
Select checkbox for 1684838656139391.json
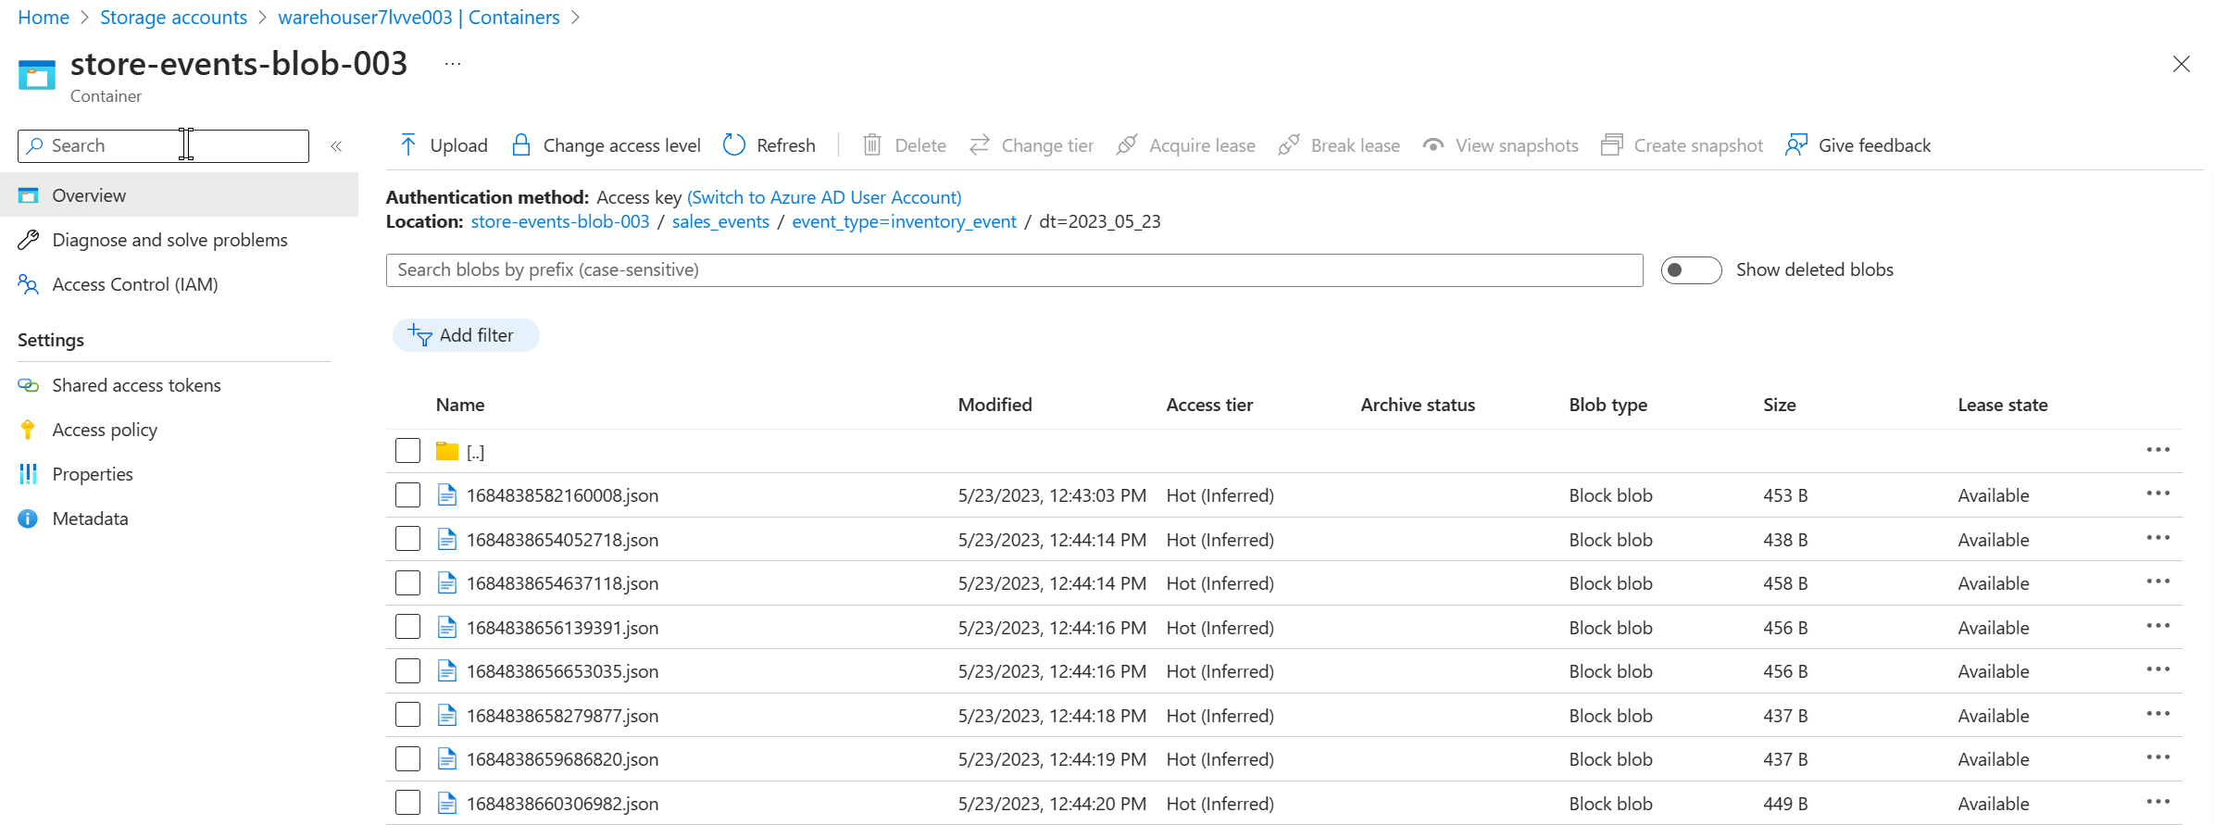(407, 627)
